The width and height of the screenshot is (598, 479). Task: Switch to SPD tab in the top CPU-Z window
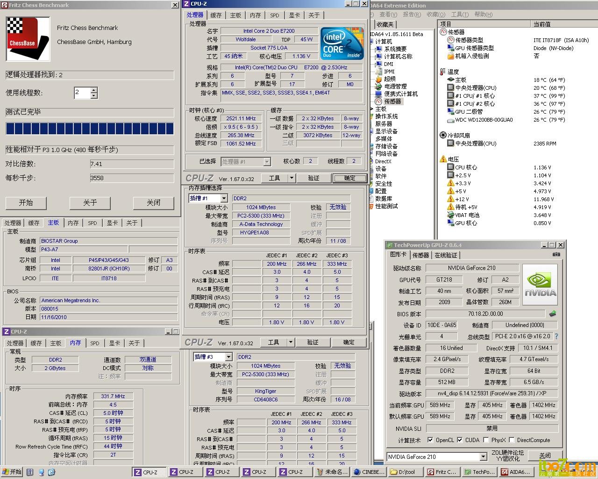[x=275, y=15]
